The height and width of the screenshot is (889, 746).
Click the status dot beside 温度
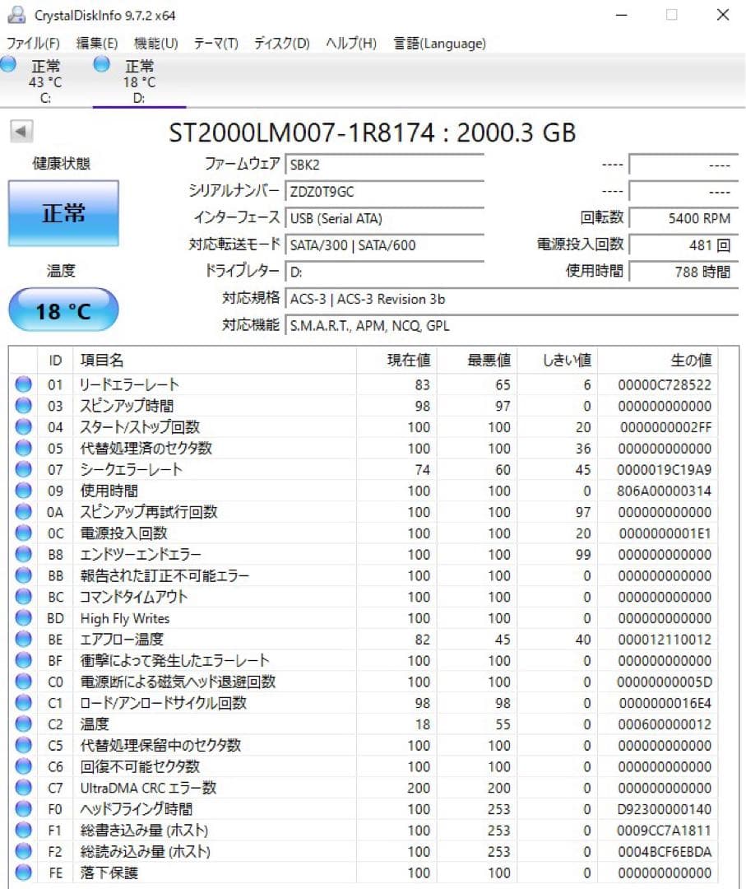[x=24, y=724]
